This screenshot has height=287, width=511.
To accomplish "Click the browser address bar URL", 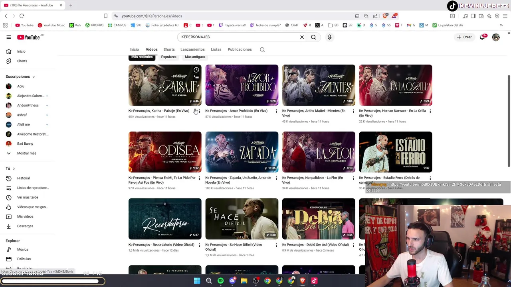I will (x=152, y=16).
